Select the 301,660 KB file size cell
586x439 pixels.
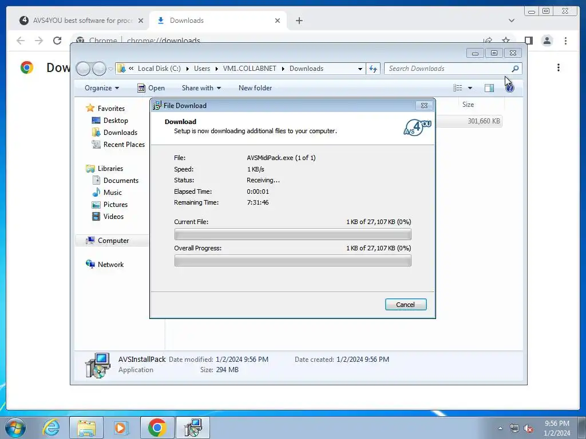[484, 121]
